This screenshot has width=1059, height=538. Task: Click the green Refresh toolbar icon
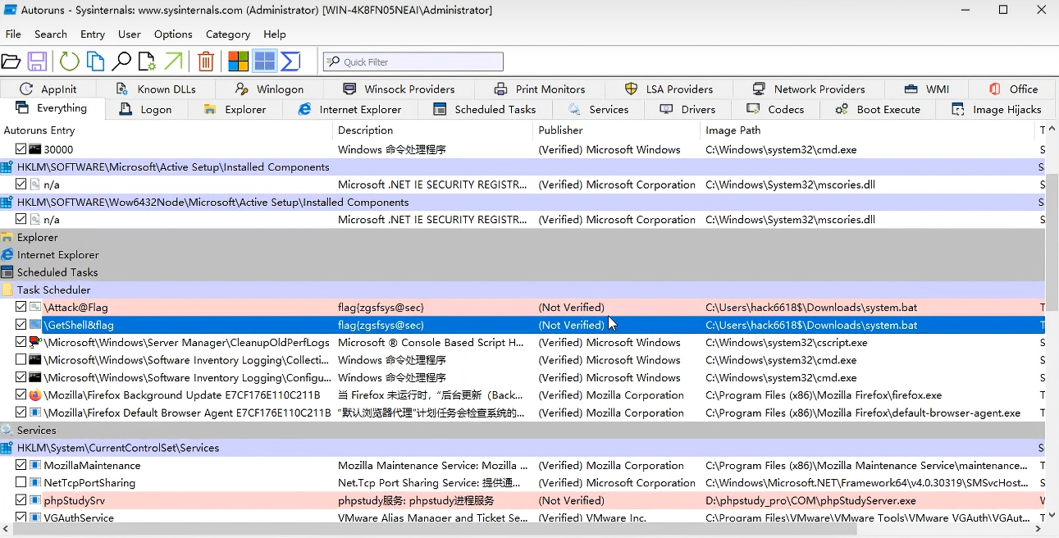70,62
